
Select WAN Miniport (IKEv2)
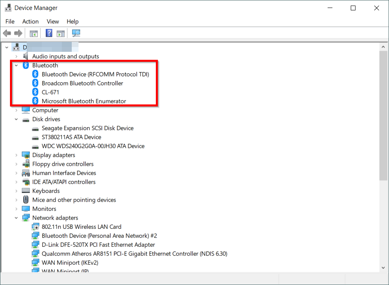tap(70, 262)
